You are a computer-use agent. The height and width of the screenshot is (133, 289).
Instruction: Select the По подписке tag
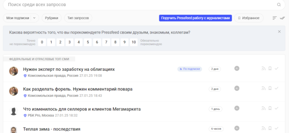click(x=190, y=69)
